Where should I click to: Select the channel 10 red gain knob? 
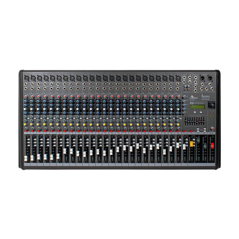click(x=85, y=96)
